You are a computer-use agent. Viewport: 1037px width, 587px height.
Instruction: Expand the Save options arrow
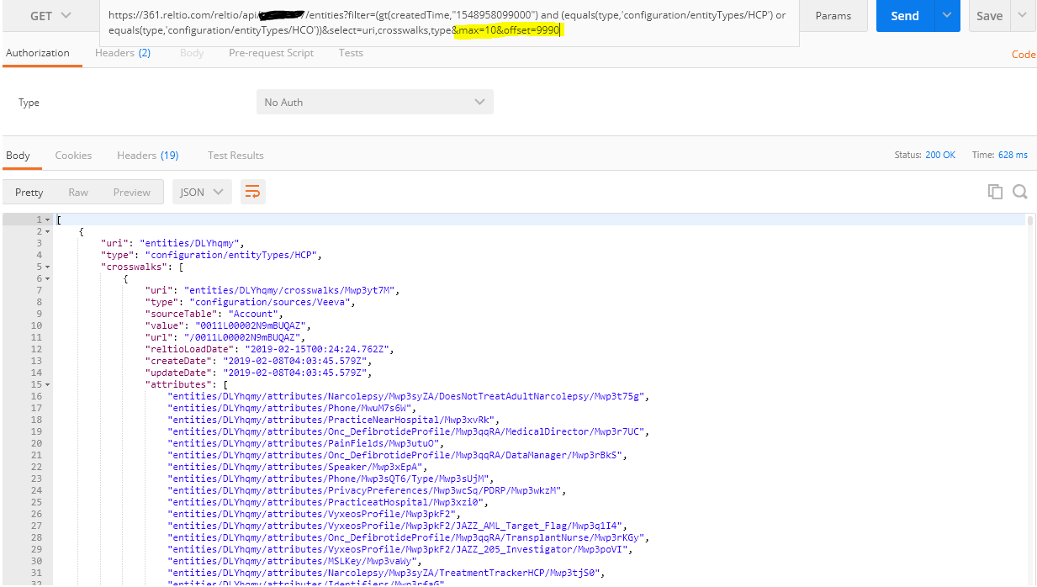tap(1023, 16)
